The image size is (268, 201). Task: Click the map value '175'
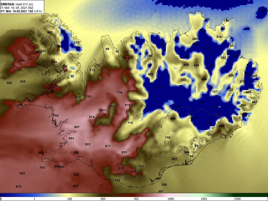[x=77, y=42]
